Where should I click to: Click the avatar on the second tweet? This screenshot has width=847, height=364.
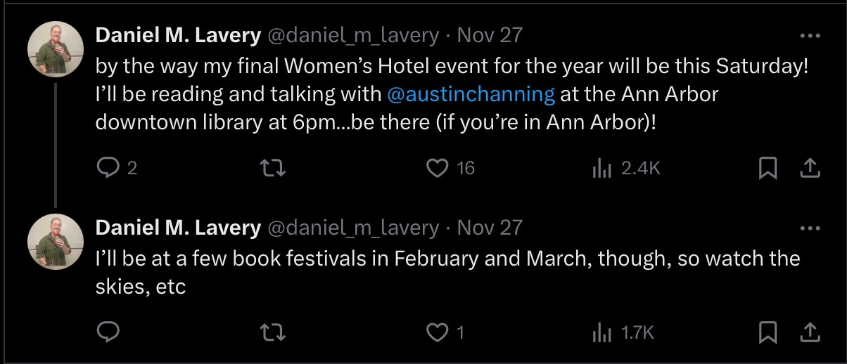56,242
